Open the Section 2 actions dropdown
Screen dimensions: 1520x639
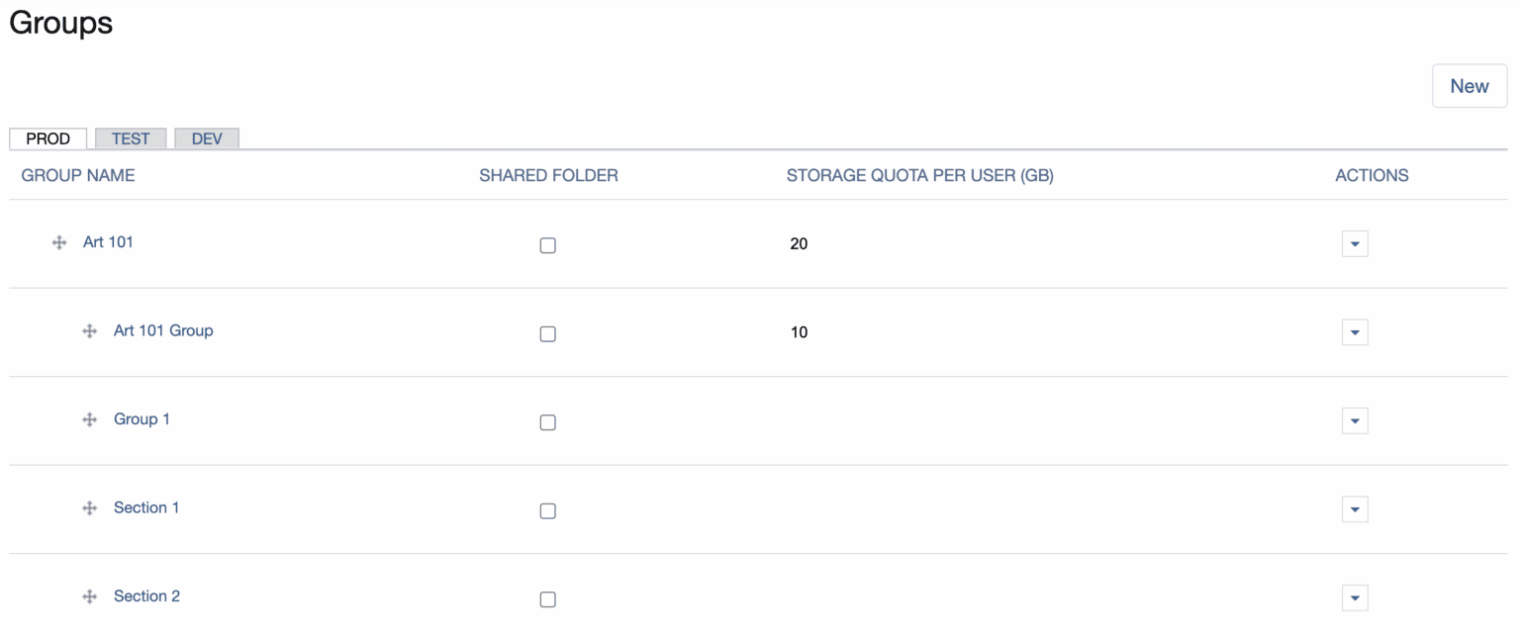tap(1355, 597)
